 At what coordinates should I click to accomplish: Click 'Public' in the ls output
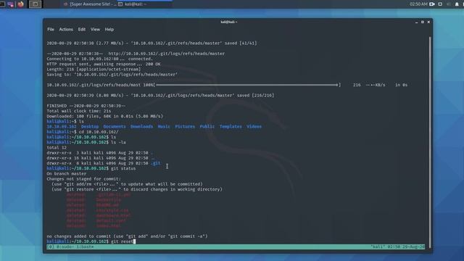[207, 126]
